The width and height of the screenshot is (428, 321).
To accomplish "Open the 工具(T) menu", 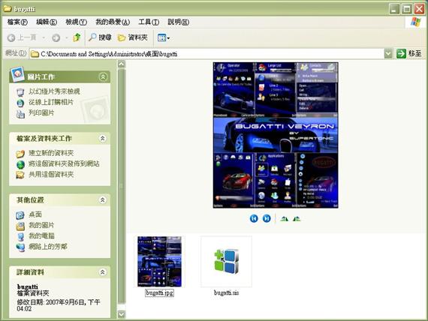I will tap(149, 22).
